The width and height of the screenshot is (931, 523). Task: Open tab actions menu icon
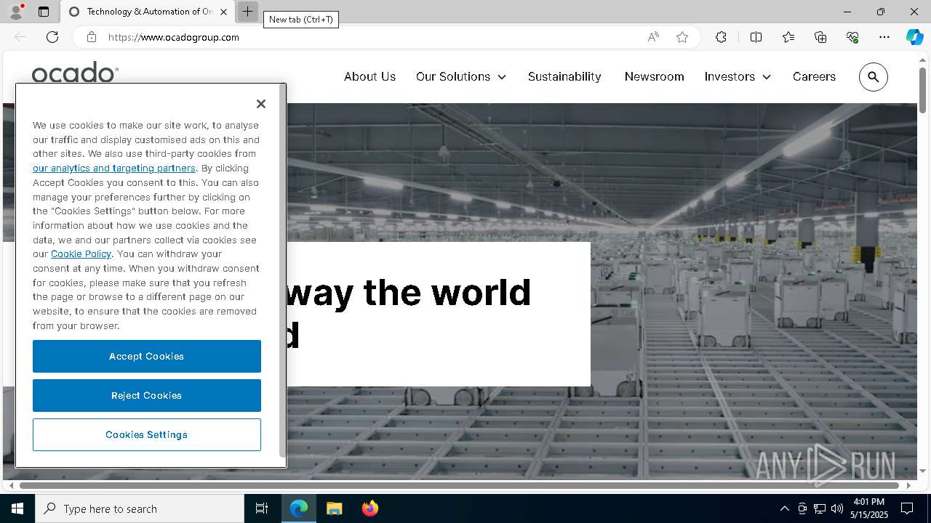44,12
